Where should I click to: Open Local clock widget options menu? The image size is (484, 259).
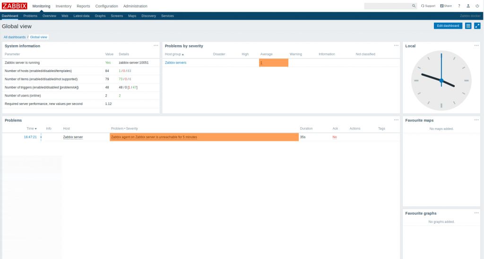tap(476, 46)
